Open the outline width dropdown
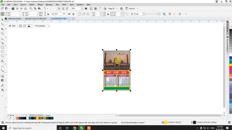Screen dimensions: 232x130 pyautogui.click(x=144, y=14)
